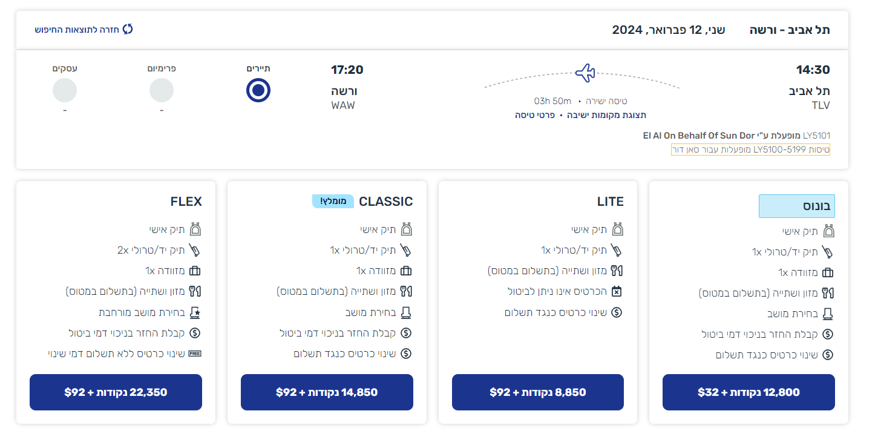Viewport: 878px width, 431px height.
Task: Click the personal bag backpack icon in בונוס card
Action: (x=828, y=231)
